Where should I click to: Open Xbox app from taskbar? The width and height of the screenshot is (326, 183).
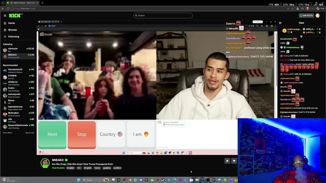[x=152, y=180]
